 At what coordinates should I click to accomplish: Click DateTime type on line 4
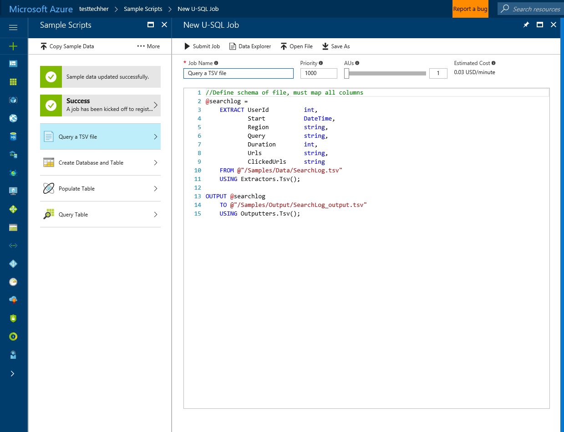(x=318, y=118)
